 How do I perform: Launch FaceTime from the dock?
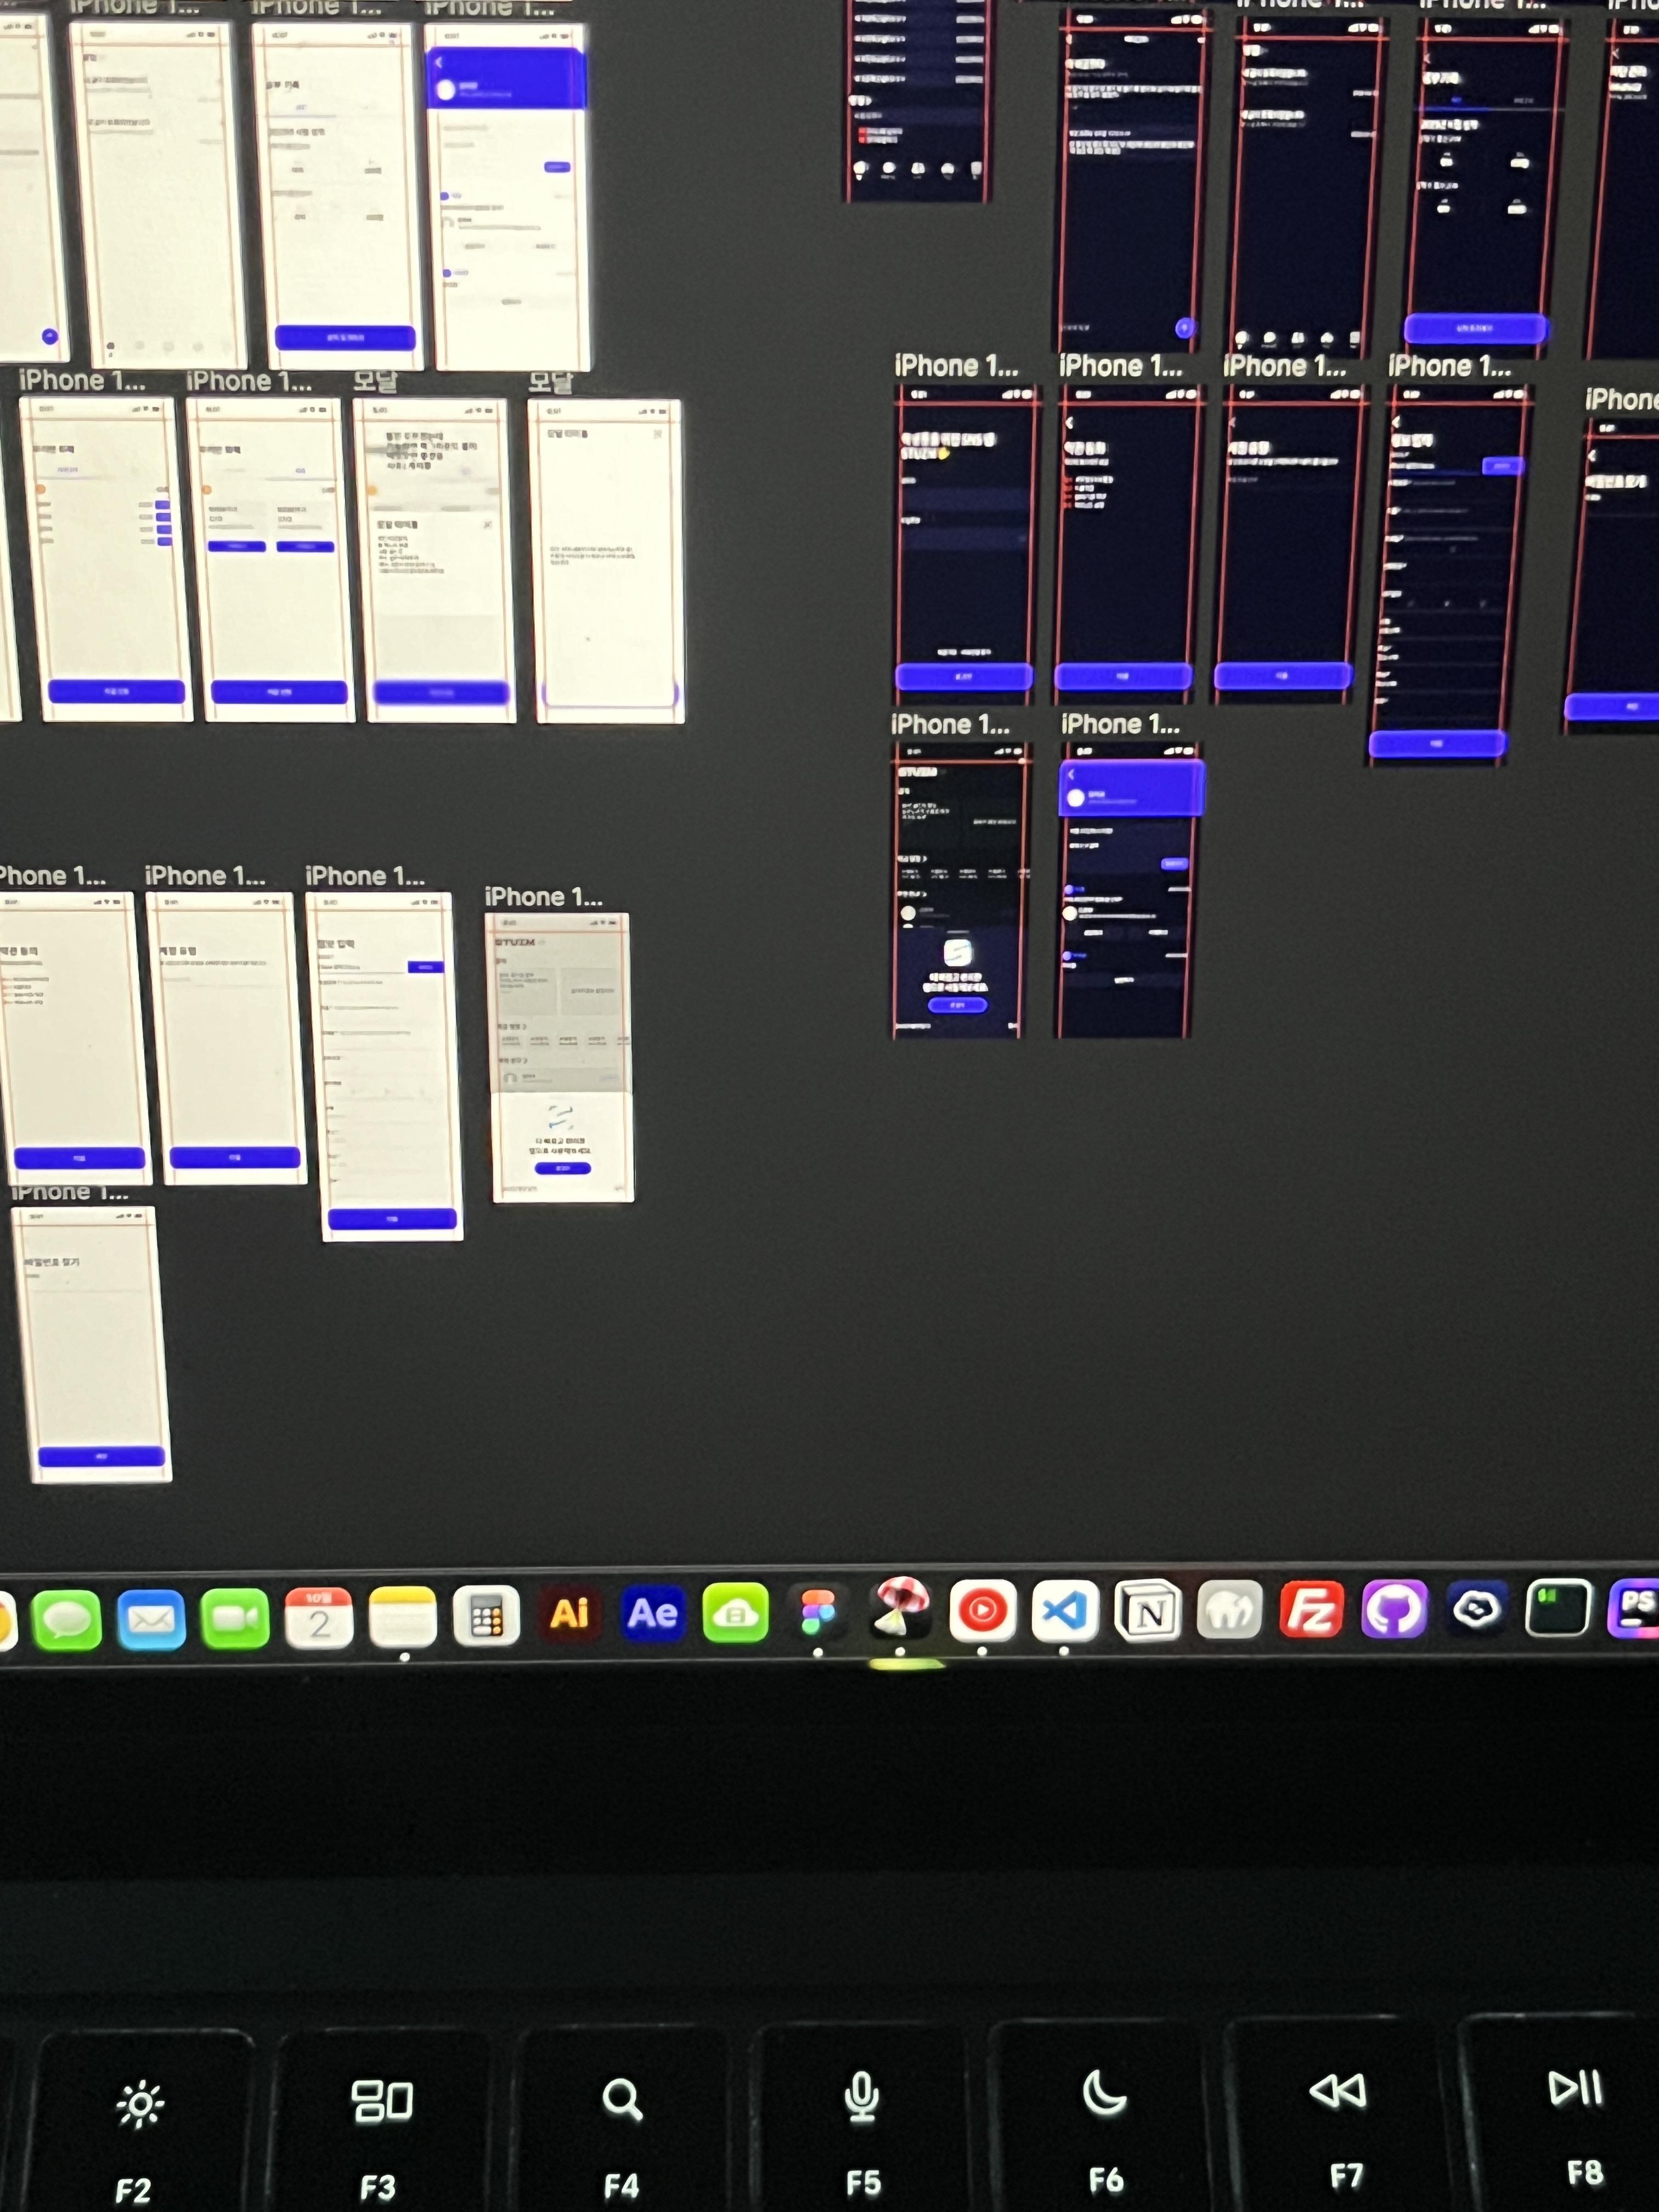point(234,1618)
